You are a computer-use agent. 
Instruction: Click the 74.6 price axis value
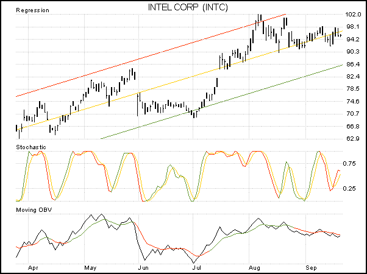click(x=352, y=102)
